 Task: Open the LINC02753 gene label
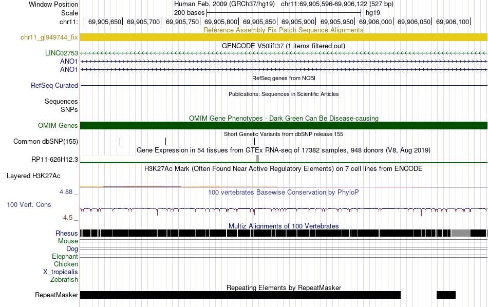(x=62, y=53)
